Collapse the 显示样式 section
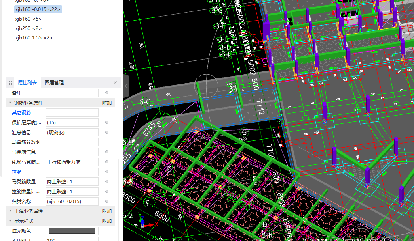Viewport: 414px width, 241px height. (10, 221)
